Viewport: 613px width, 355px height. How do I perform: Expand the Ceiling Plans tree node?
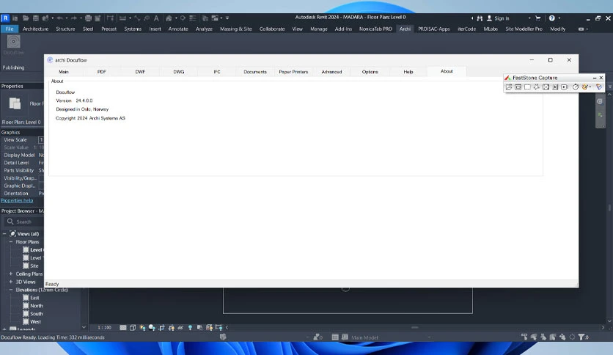pos(11,274)
